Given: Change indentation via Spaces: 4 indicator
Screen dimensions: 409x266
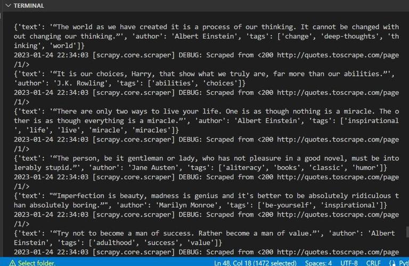Looking at the screenshot, I should pos(318,263).
